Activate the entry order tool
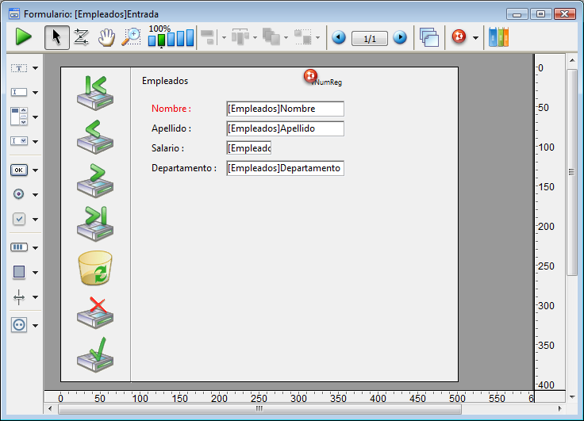This screenshot has height=421, width=584. click(x=81, y=37)
